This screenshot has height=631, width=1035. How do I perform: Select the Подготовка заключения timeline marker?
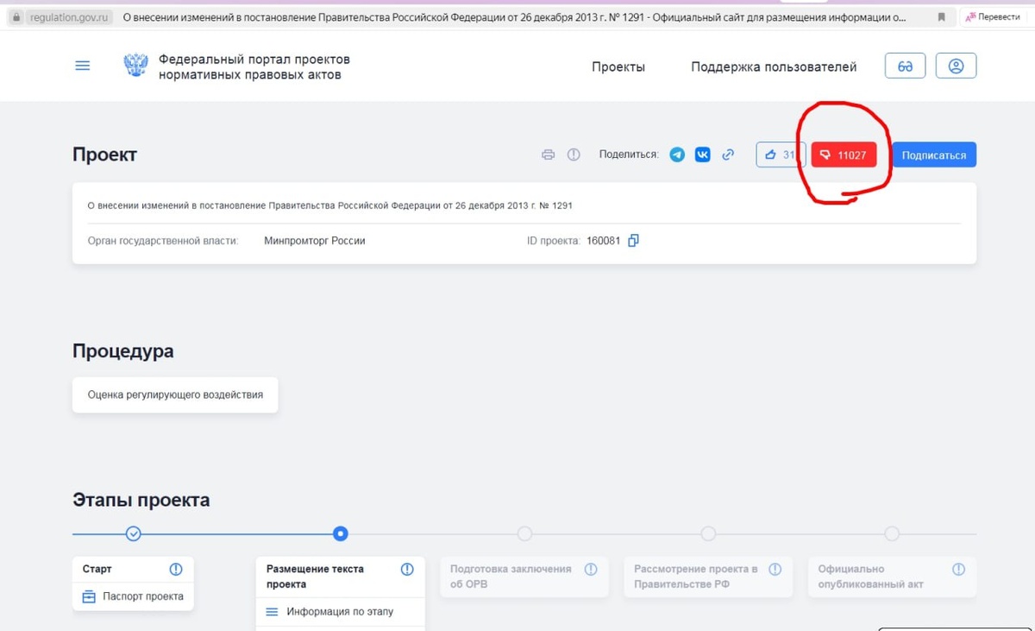tap(524, 533)
